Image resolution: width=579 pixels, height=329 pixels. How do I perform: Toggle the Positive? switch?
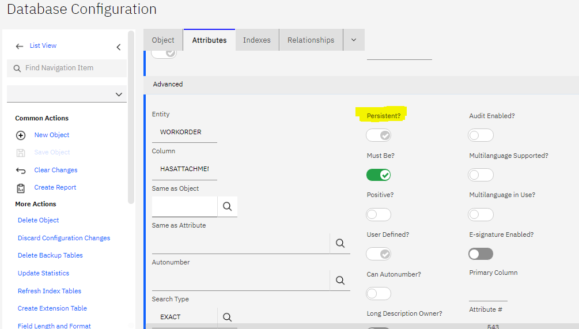pyautogui.click(x=379, y=214)
